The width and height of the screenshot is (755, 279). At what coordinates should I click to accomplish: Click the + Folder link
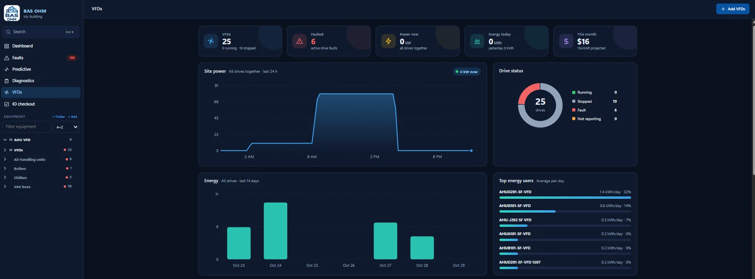(x=59, y=117)
